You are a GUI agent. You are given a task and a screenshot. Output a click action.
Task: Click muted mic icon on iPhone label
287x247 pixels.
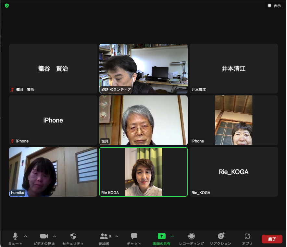pos(12,141)
